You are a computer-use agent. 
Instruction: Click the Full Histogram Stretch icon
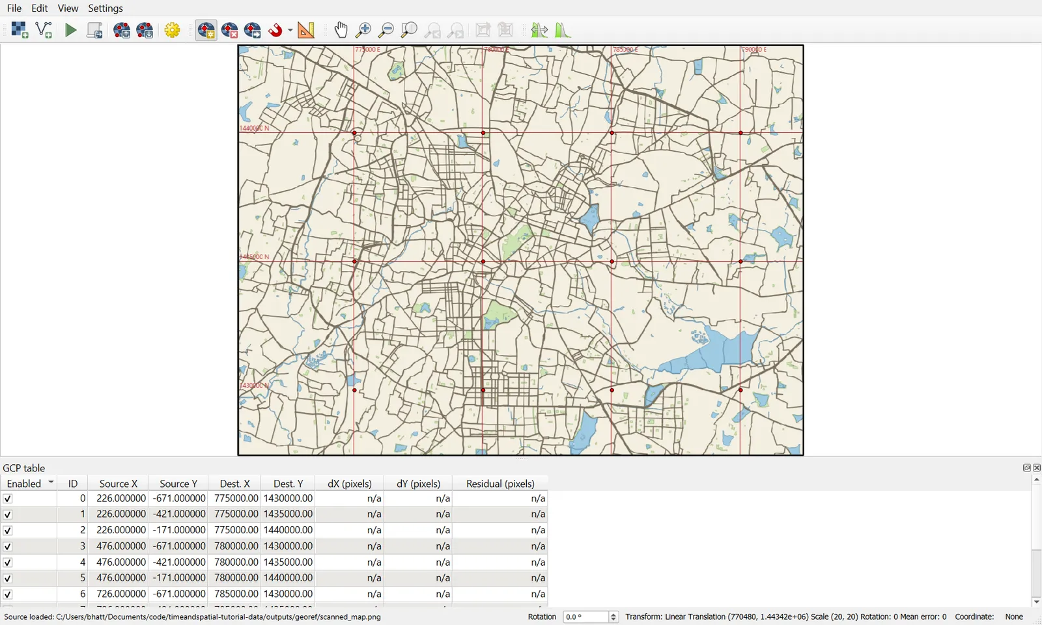click(539, 30)
